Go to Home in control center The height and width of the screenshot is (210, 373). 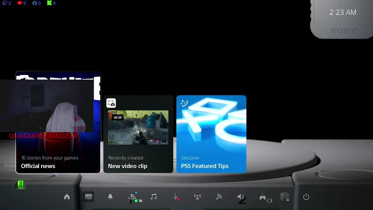coord(67,197)
